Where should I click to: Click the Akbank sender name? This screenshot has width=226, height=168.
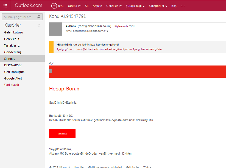[x=71, y=26]
